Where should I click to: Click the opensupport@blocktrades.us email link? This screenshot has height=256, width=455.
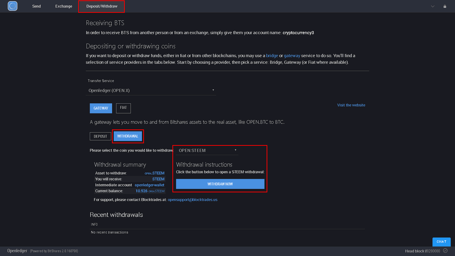coord(193,200)
